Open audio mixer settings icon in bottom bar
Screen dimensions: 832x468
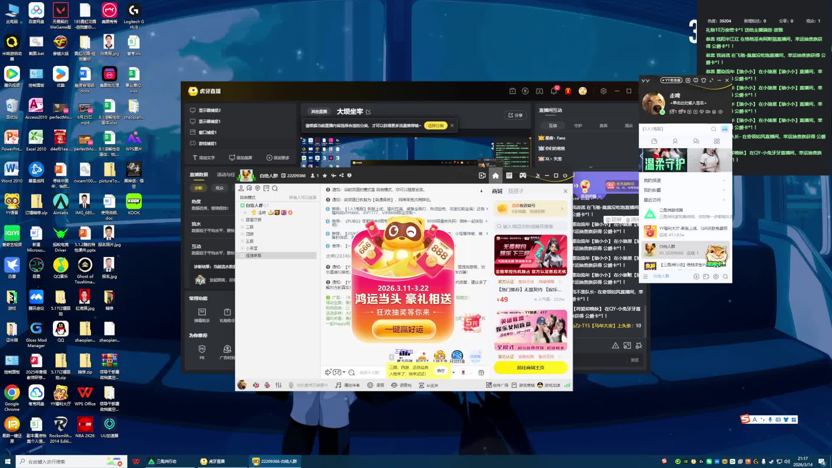[279, 385]
